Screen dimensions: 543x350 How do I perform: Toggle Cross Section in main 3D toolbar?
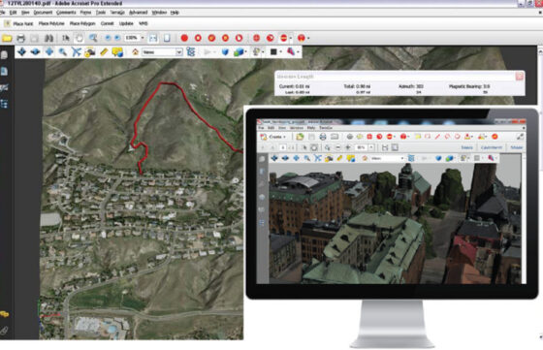tap(291, 52)
